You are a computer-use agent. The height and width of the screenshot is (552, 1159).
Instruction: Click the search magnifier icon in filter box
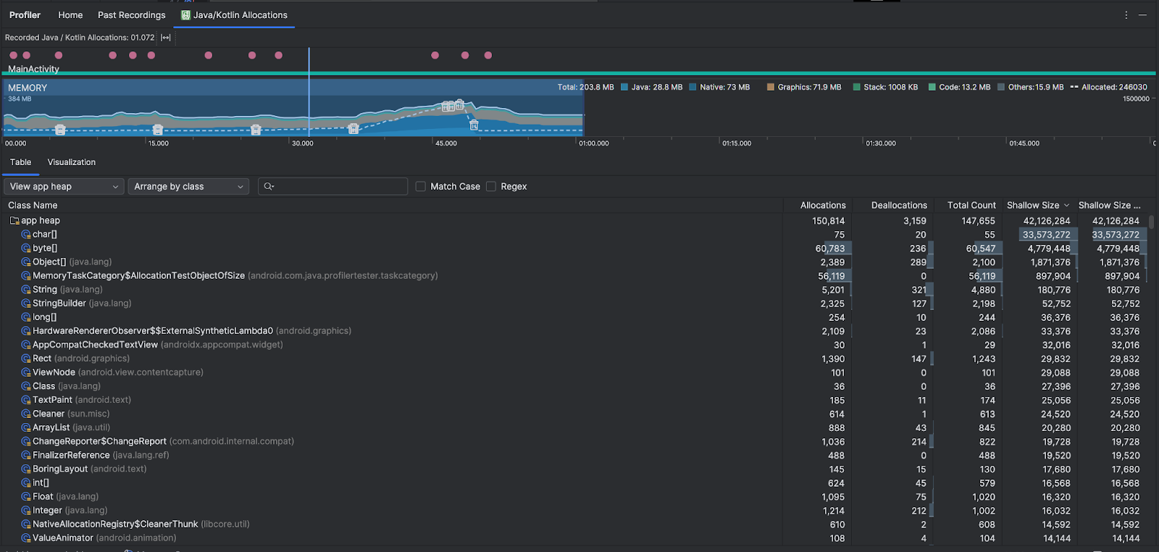269,187
